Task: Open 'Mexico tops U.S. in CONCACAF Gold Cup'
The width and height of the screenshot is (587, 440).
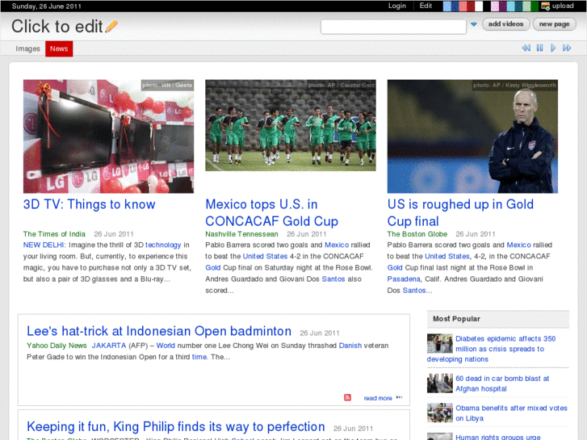Action: (272, 212)
